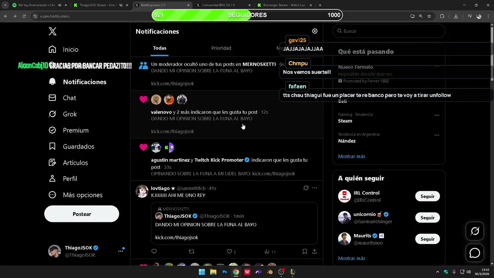Viewport: 494px width, 278px height.
Task: Go back in browser history
Action: [5, 16]
